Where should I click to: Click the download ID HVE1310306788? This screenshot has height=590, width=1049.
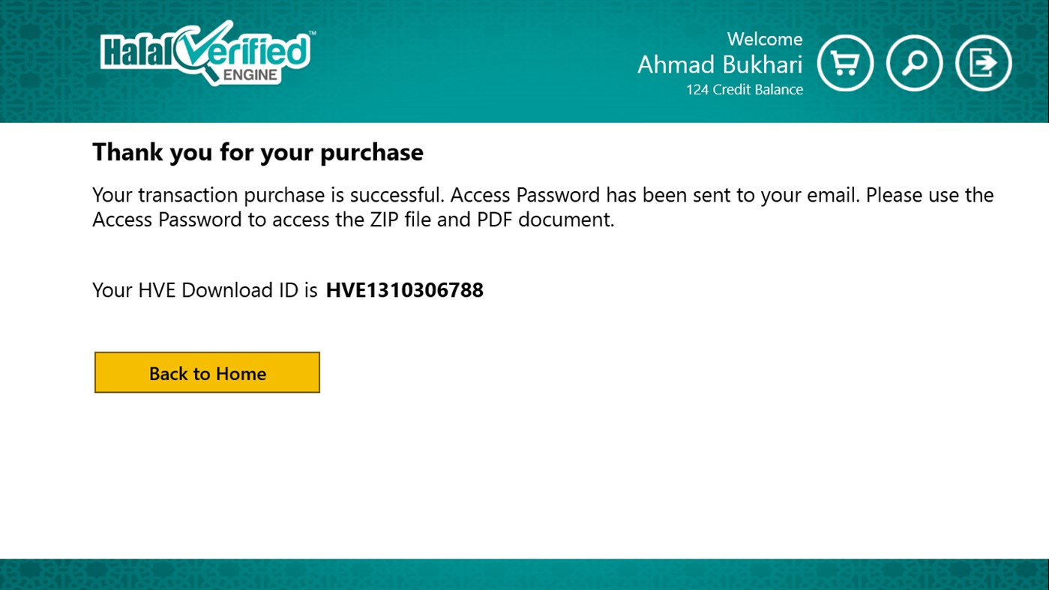tap(404, 290)
